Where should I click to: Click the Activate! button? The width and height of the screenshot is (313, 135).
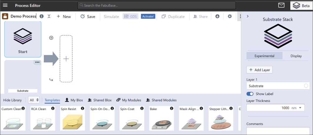[x=148, y=16]
